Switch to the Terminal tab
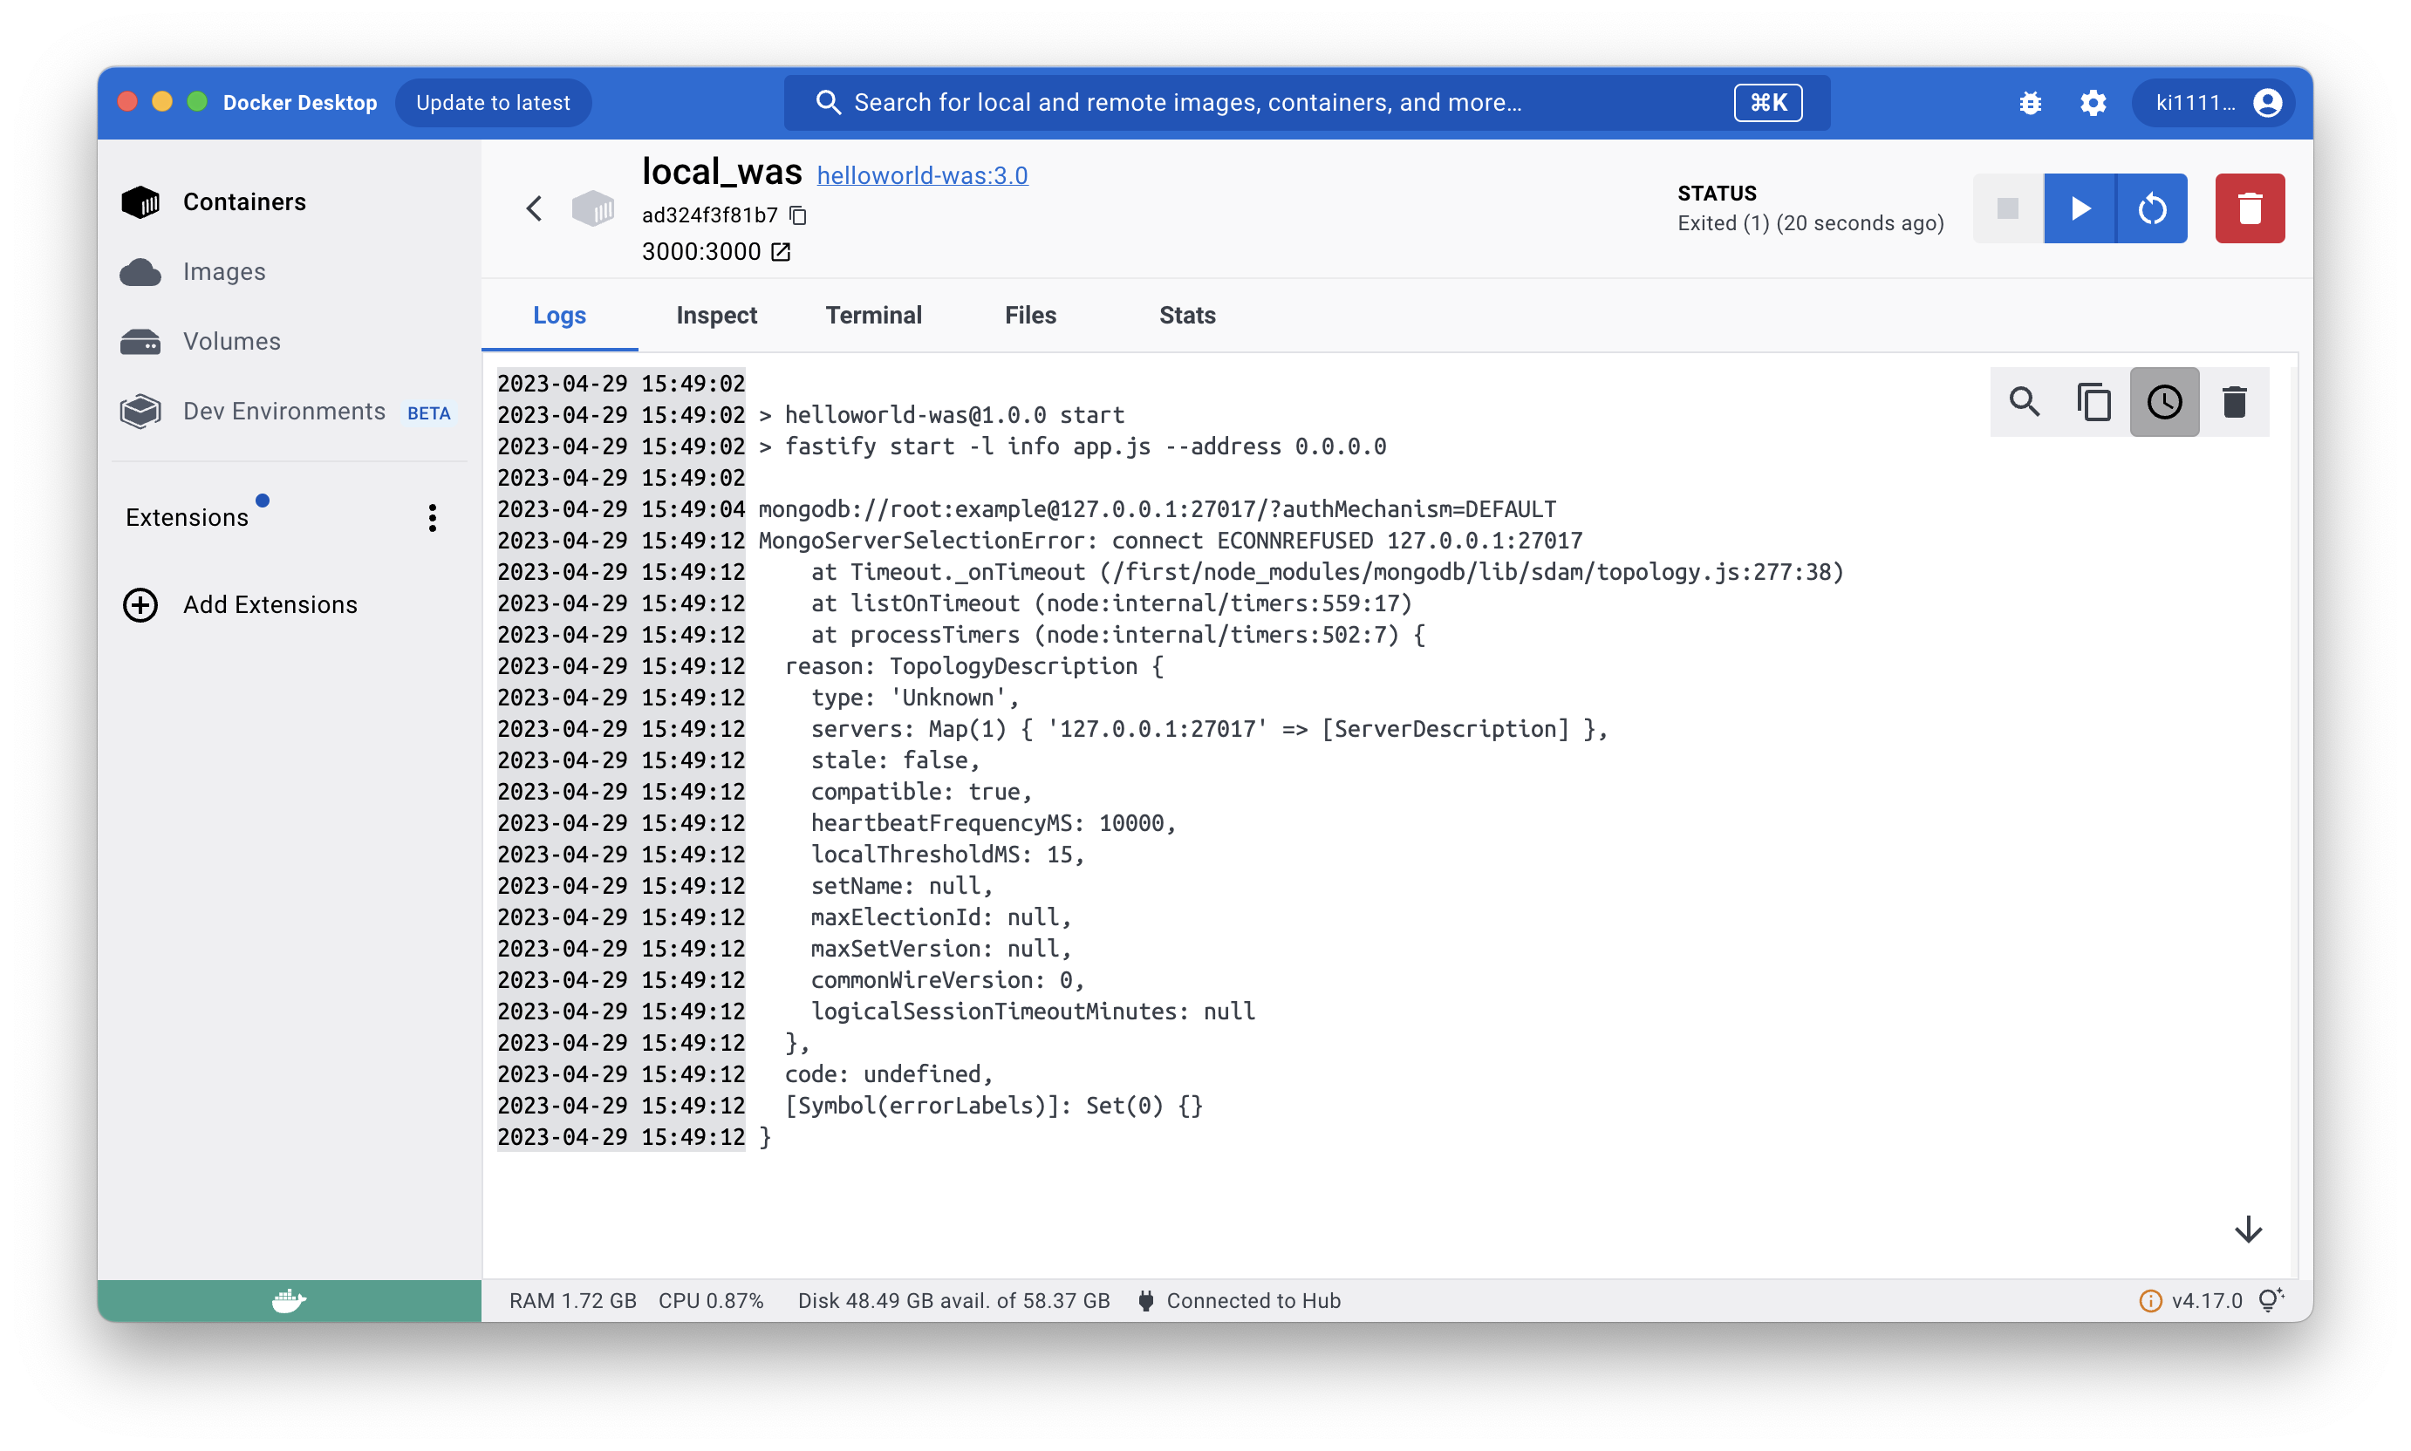The height and width of the screenshot is (1451, 2411). [x=873, y=316]
